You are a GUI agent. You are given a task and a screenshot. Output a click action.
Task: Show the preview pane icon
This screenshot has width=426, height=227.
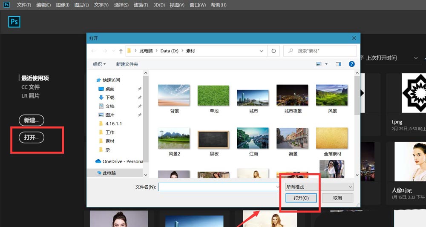(x=338, y=64)
